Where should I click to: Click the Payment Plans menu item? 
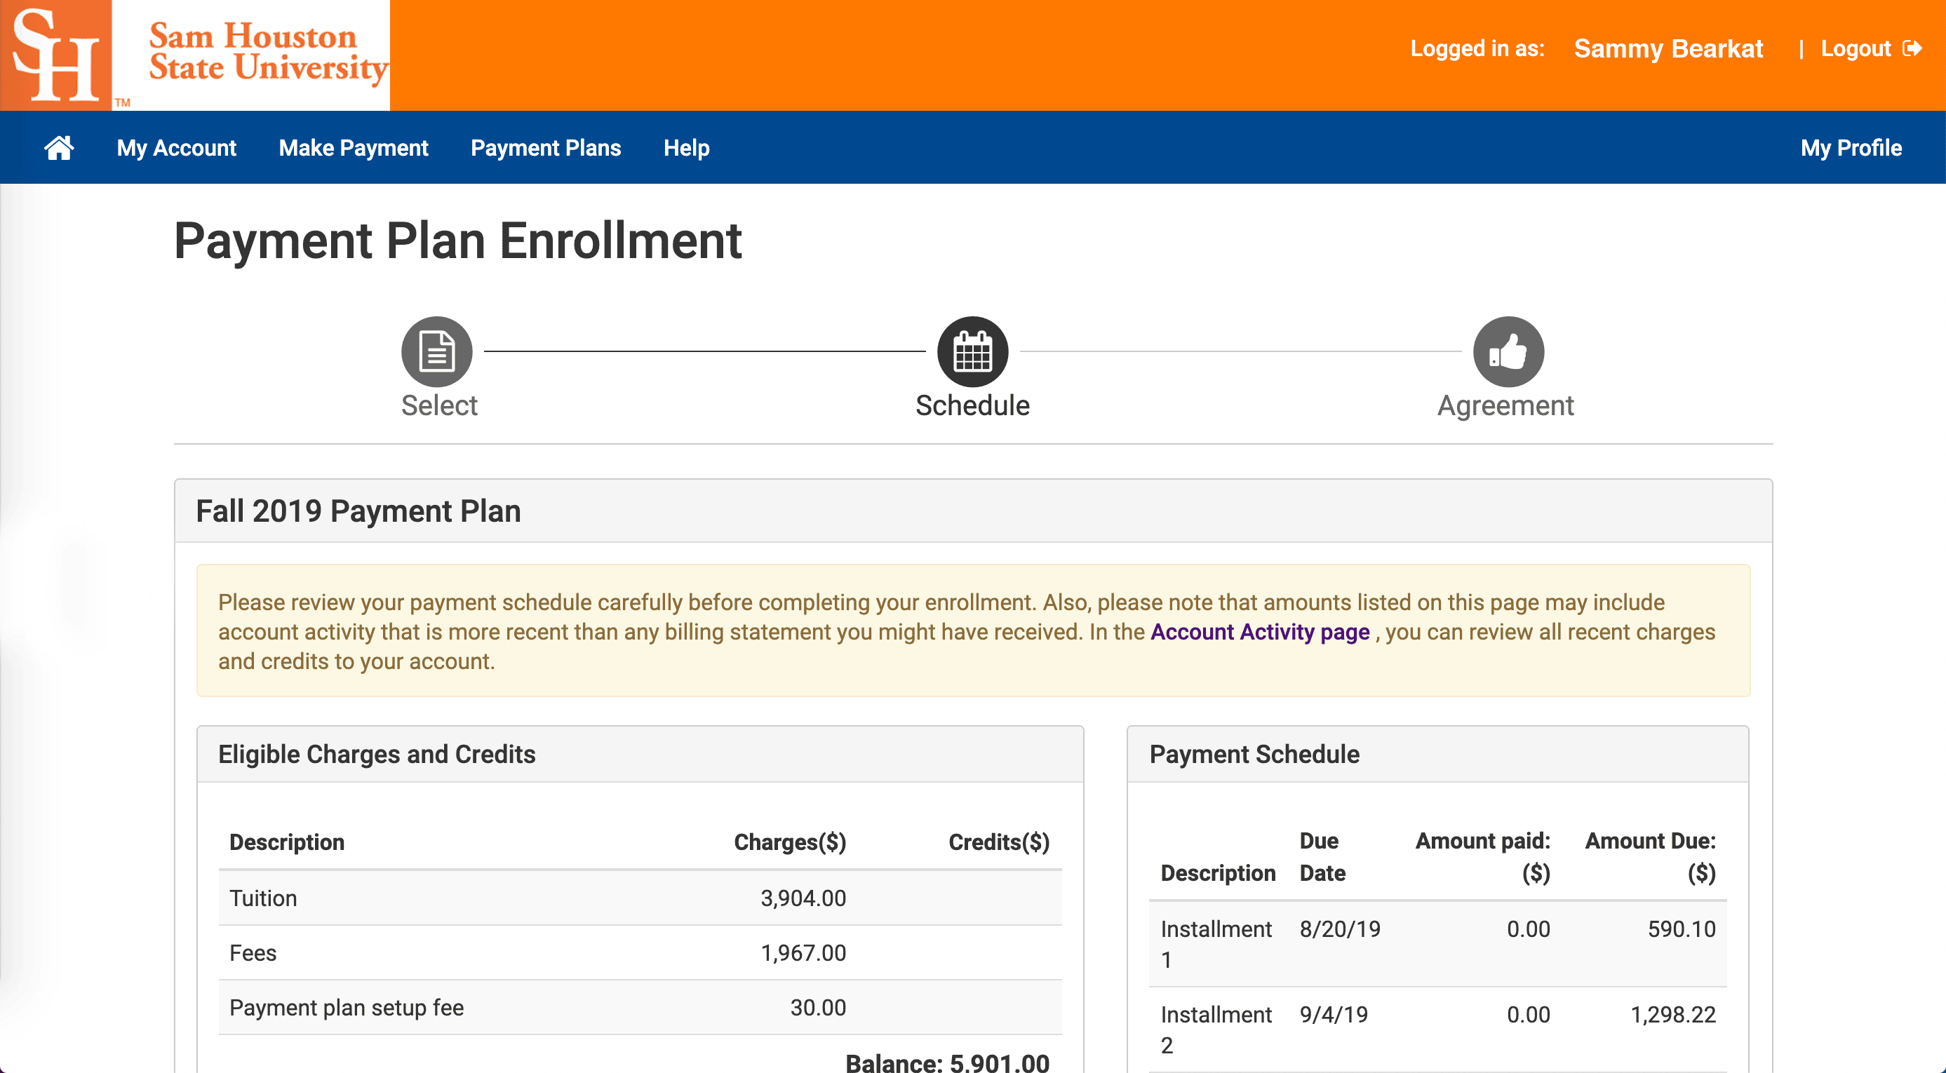pyautogui.click(x=546, y=147)
